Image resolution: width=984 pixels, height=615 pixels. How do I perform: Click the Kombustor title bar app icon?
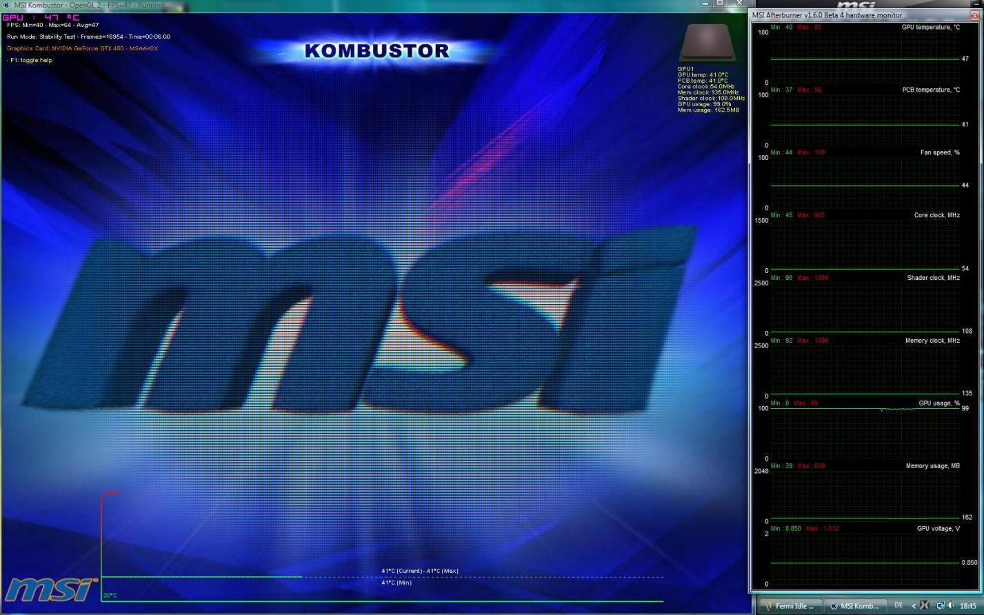(6, 5)
